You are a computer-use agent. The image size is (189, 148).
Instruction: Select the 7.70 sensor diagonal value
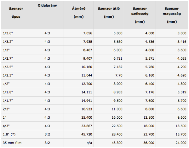pos(119,75)
